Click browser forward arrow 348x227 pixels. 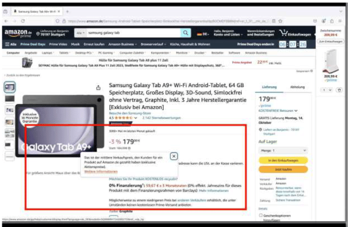coord(15,21)
